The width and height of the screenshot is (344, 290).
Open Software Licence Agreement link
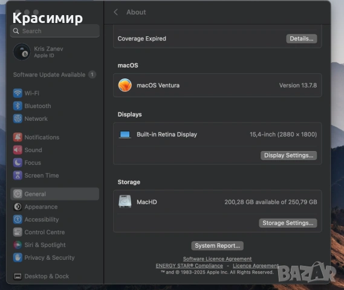[218, 259]
